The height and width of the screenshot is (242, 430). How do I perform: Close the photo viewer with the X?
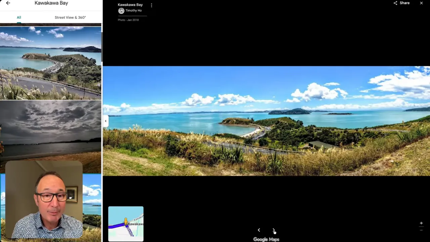coord(421,3)
